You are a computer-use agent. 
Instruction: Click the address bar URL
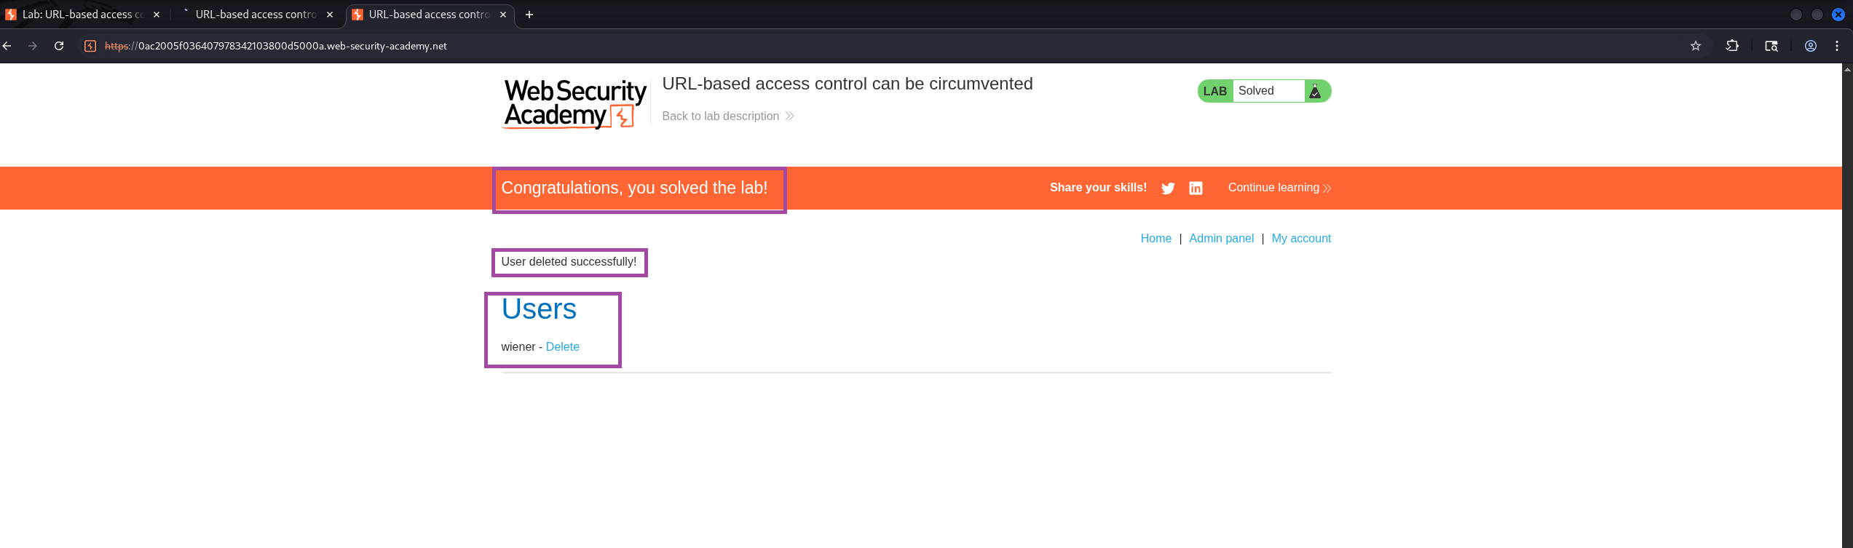pyautogui.click(x=291, y=46)
